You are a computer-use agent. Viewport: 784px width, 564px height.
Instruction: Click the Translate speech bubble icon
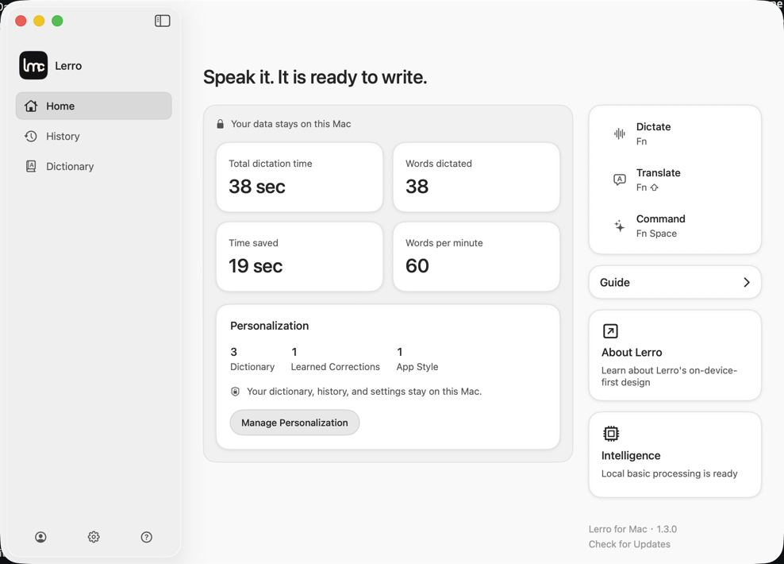(620, 180)
